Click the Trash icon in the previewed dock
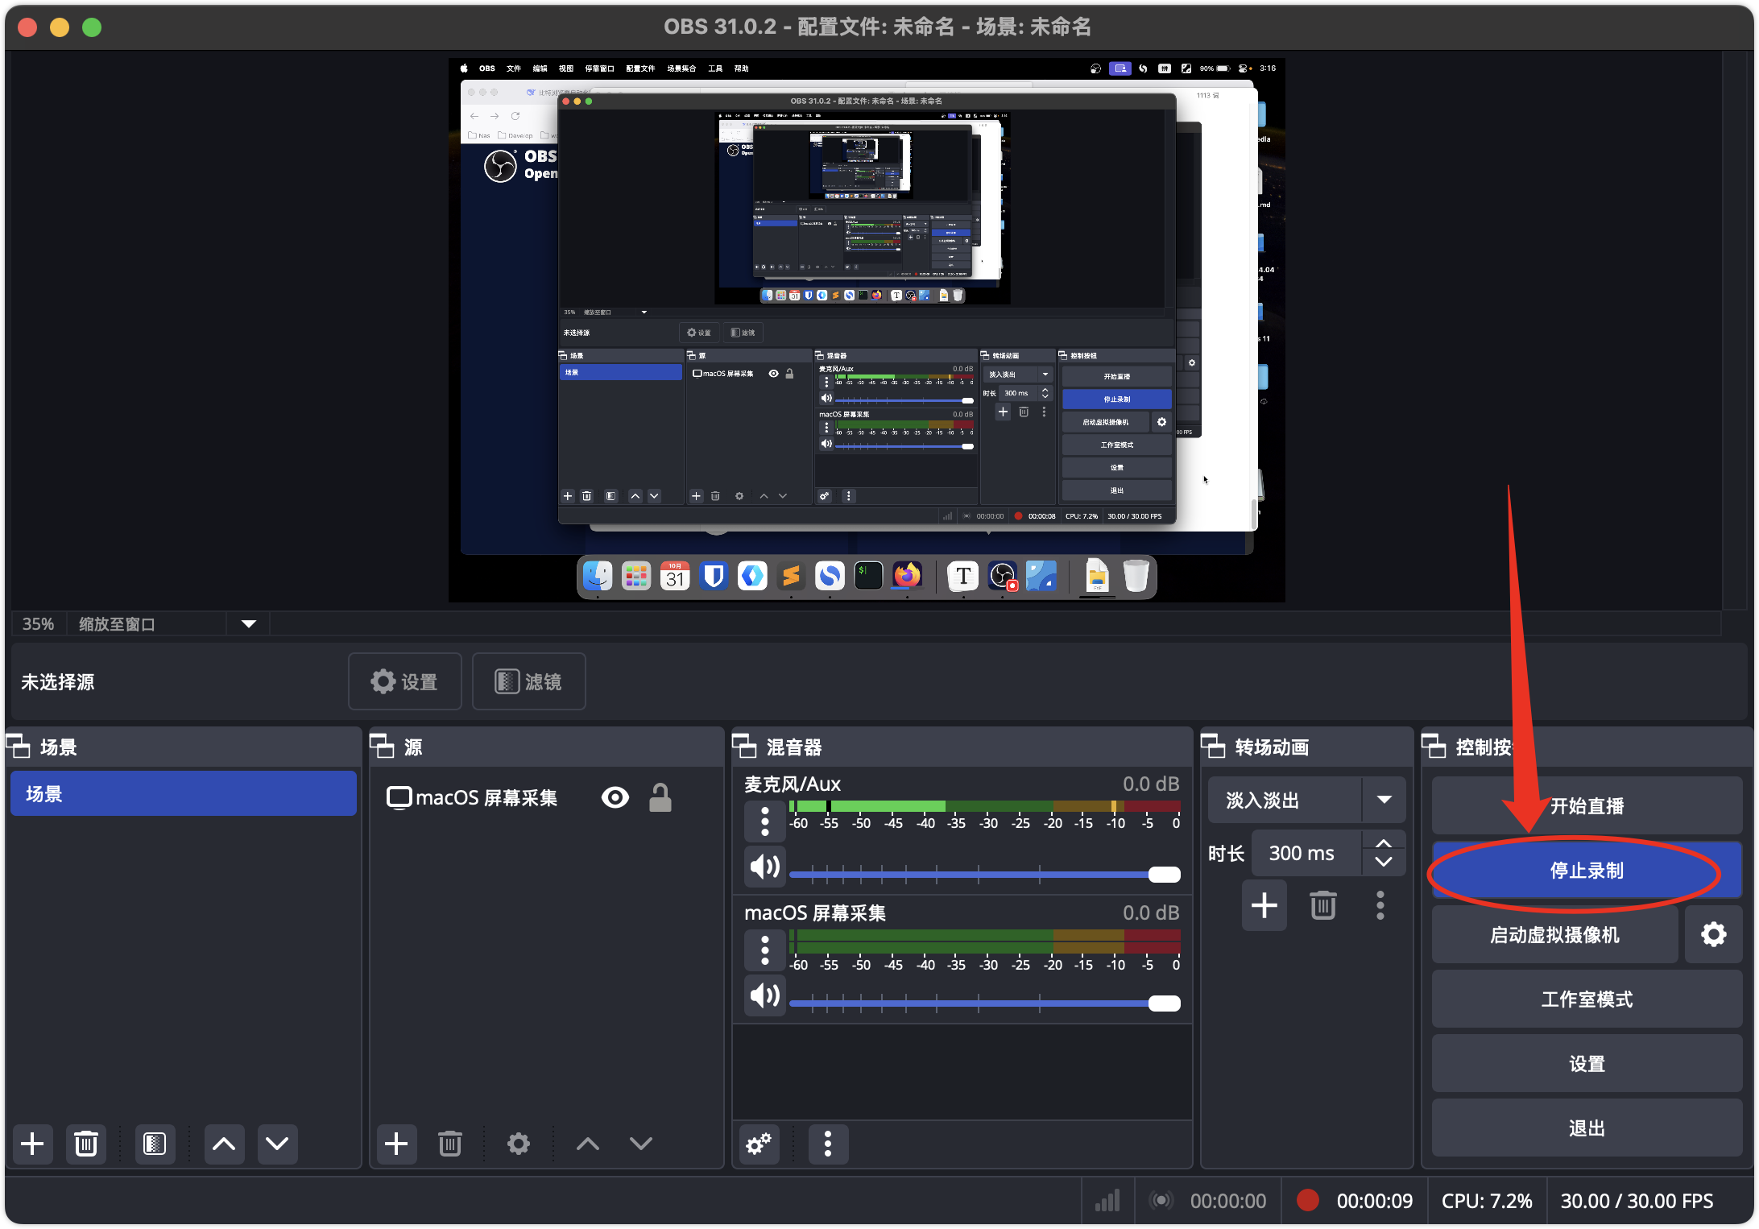Viewport: 1759px width, 1229px height. coord(1136,576)
